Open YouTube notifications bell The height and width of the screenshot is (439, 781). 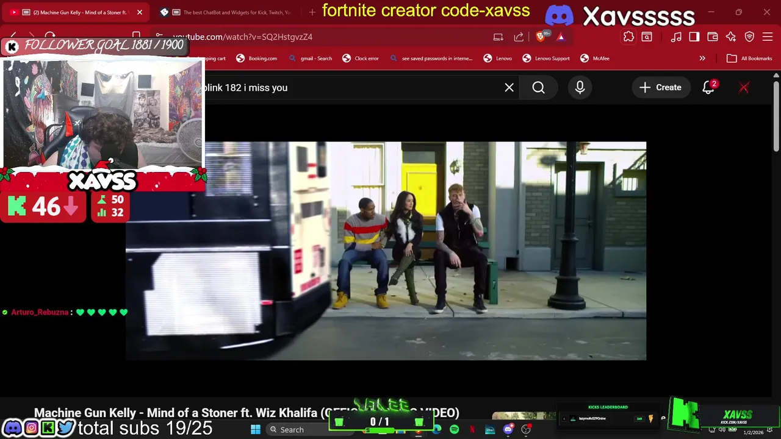pos(708,88)
